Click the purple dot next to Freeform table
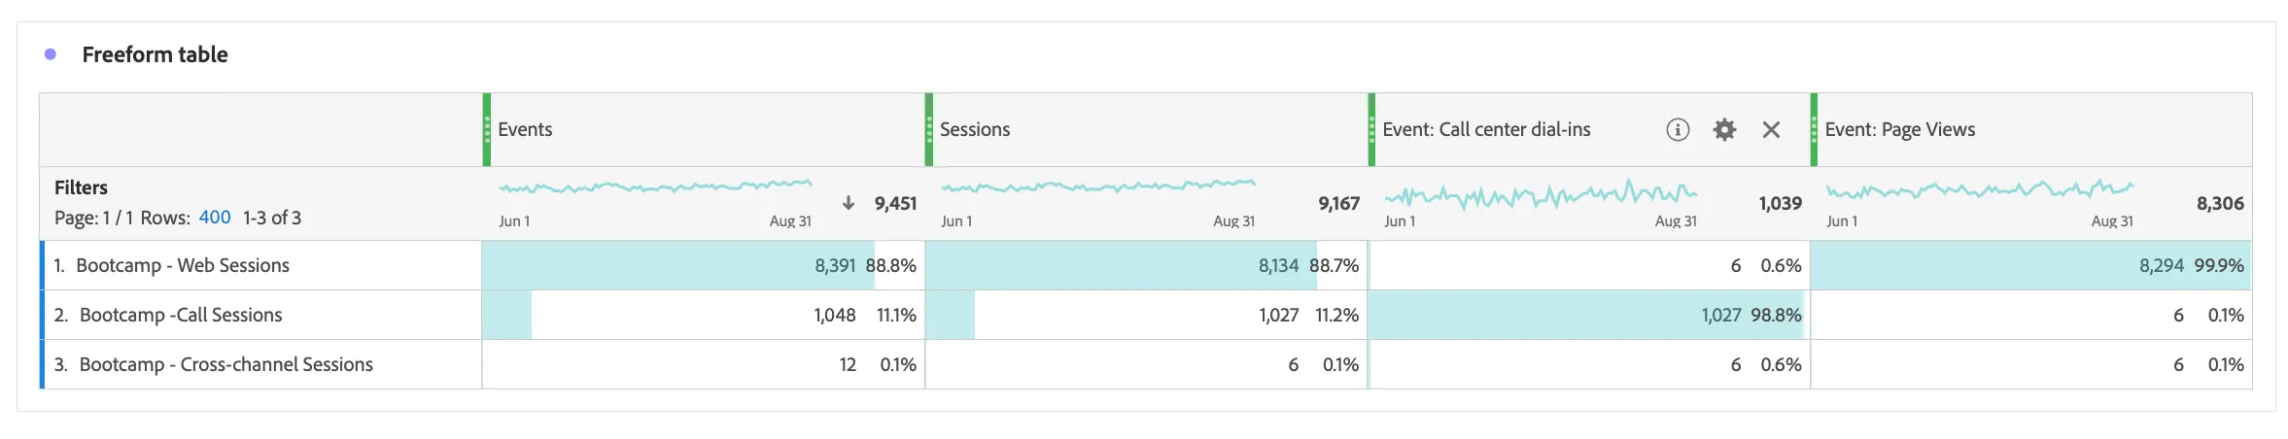Screen dimensions: 2288x439 (x=51, y=54)
